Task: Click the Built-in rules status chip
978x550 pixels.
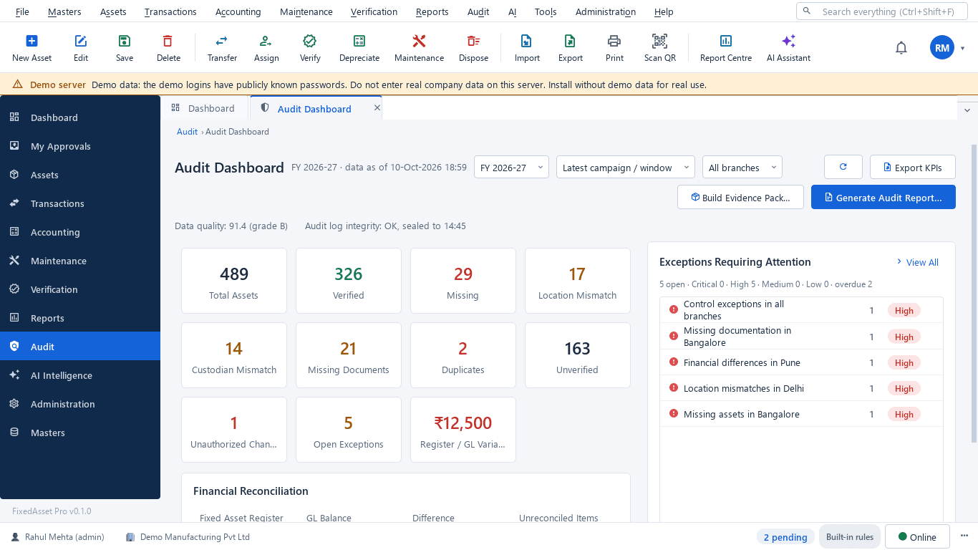Action: pyautogui.click(x=850, y=537)
